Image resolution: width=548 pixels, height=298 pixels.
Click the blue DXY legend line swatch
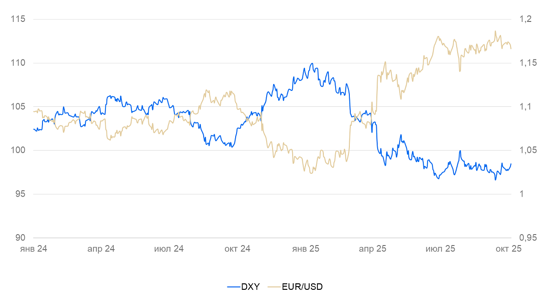pos(233,287)
